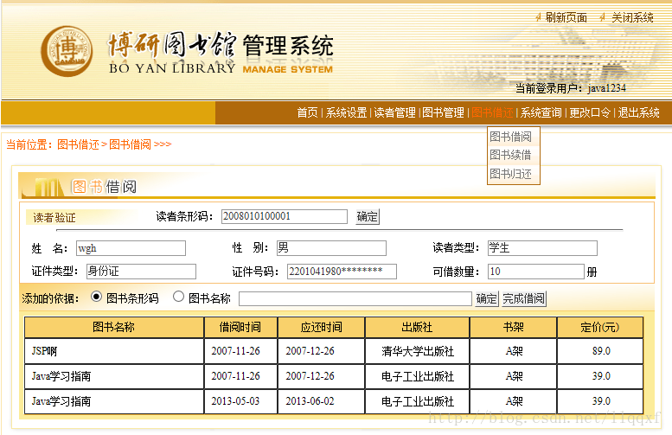Open the 读者管理 menu
The height and width of the screenshot is (435, 672).
click(394, 112)
